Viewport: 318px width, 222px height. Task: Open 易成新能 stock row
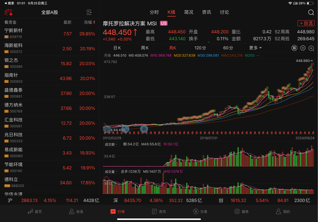(x=50, y=153)
